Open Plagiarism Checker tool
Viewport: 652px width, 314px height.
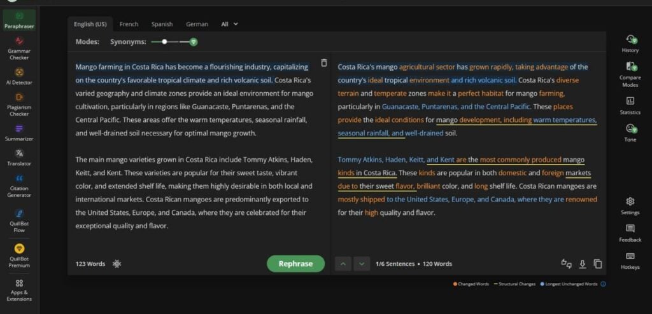[x=19, y=104]
